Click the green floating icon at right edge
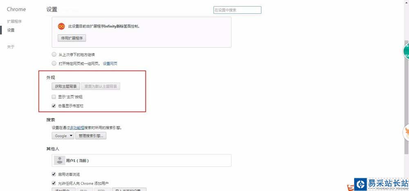The image size is (409, 191). click(x=406, y=52)
